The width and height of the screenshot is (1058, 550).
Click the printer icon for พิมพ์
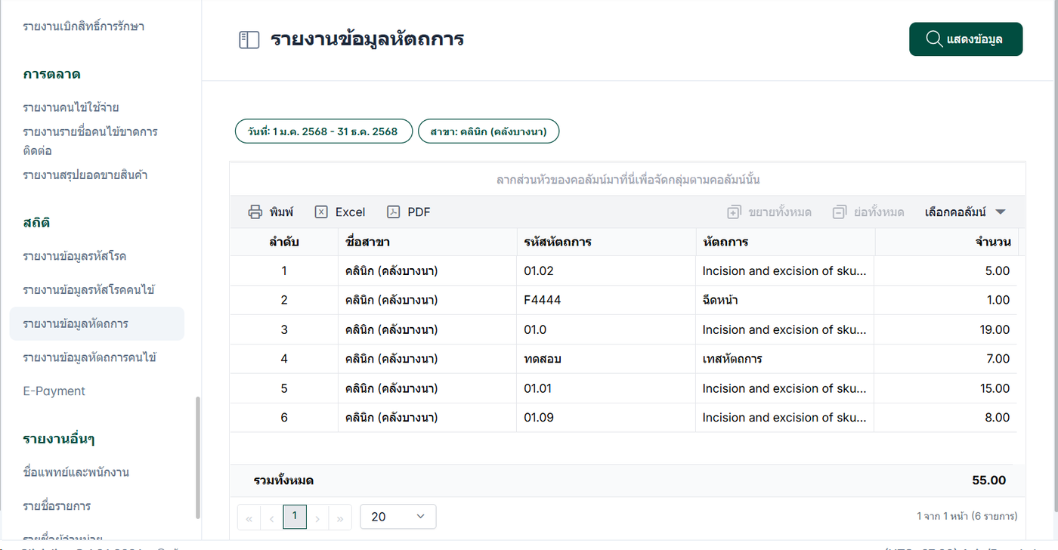click(x=255, y=212)
